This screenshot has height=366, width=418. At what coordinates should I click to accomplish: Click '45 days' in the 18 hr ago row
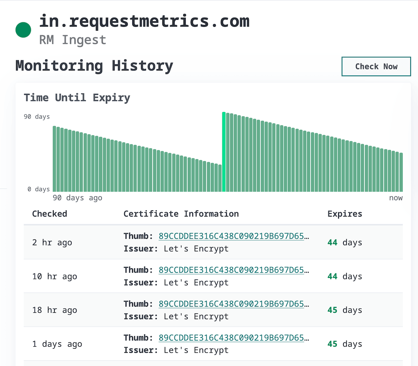click(345, 310)
